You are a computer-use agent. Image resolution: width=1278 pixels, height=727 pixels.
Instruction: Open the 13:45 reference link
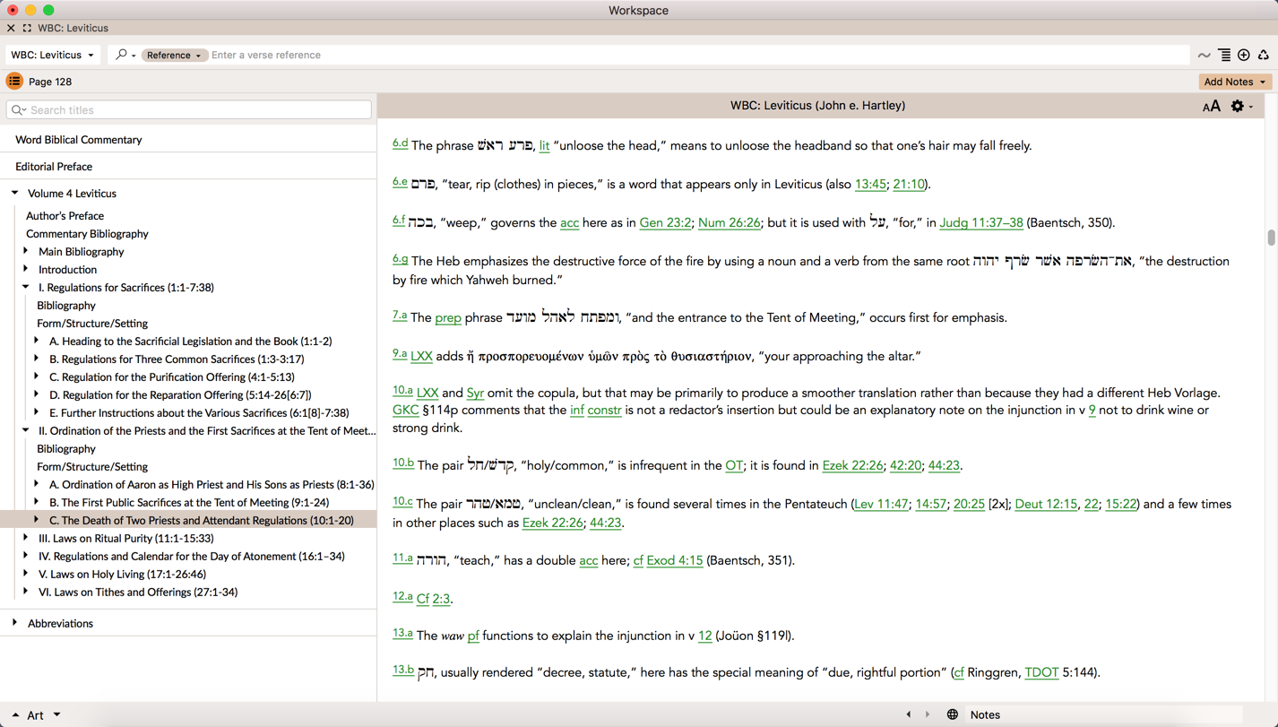(870, 184)
